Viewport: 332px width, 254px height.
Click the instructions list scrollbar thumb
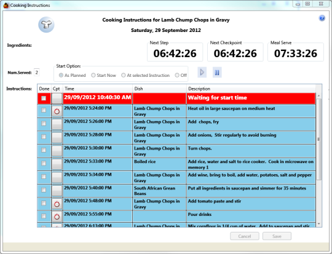(319, 140)
